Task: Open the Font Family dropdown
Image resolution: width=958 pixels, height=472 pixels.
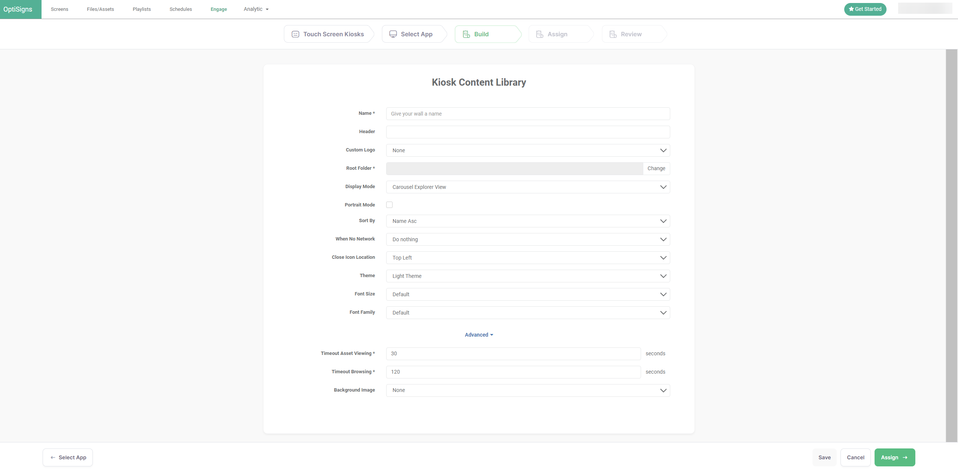Action: pos(528,313)
